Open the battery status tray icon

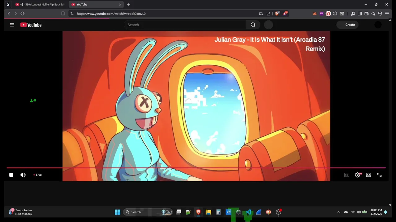tap(365, 212)
